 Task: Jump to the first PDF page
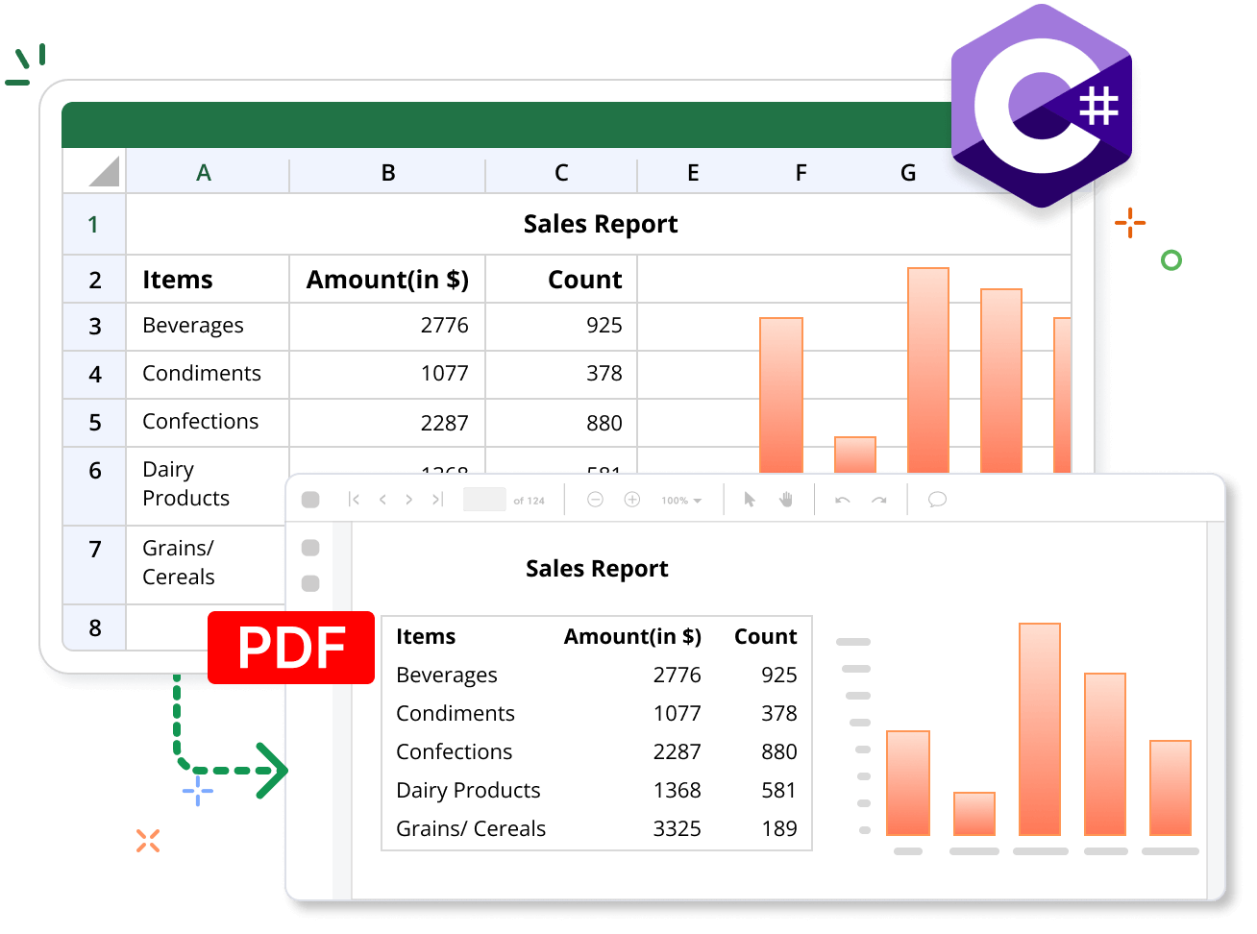click(x=355, y=499)
